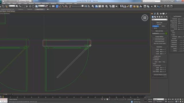The image size is (184, 103).
Task: Toggle the Percent Snap button
Action: coord(63,6)
